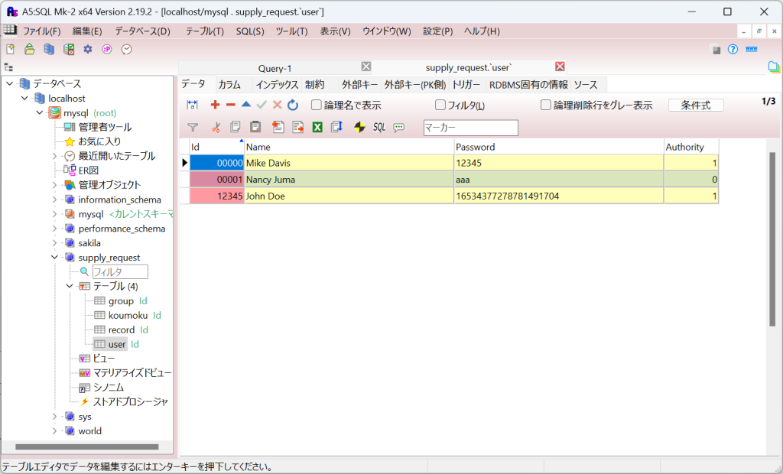Click the SQL icon in data toolbar
Viewport: 783px width, 474px height.
pos(379,128)
